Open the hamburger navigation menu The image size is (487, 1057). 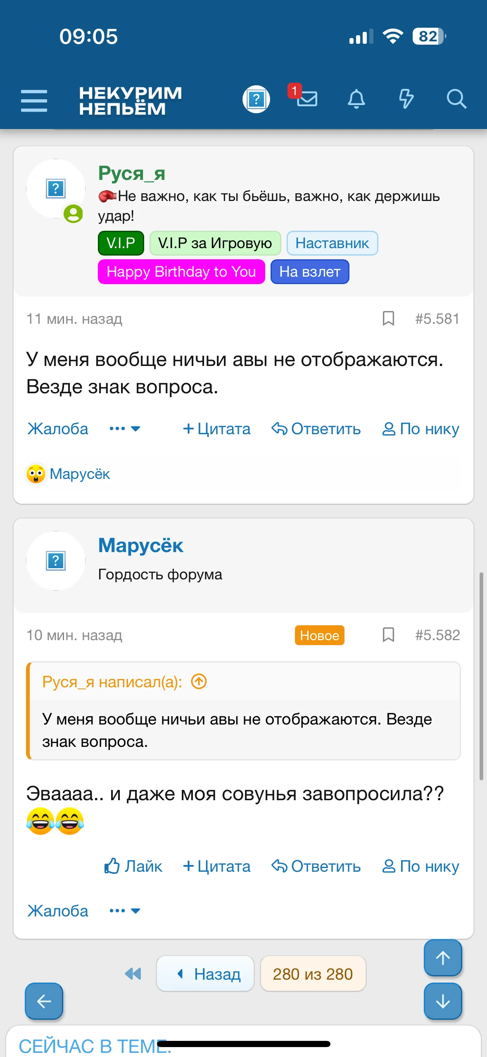[34, 100]
